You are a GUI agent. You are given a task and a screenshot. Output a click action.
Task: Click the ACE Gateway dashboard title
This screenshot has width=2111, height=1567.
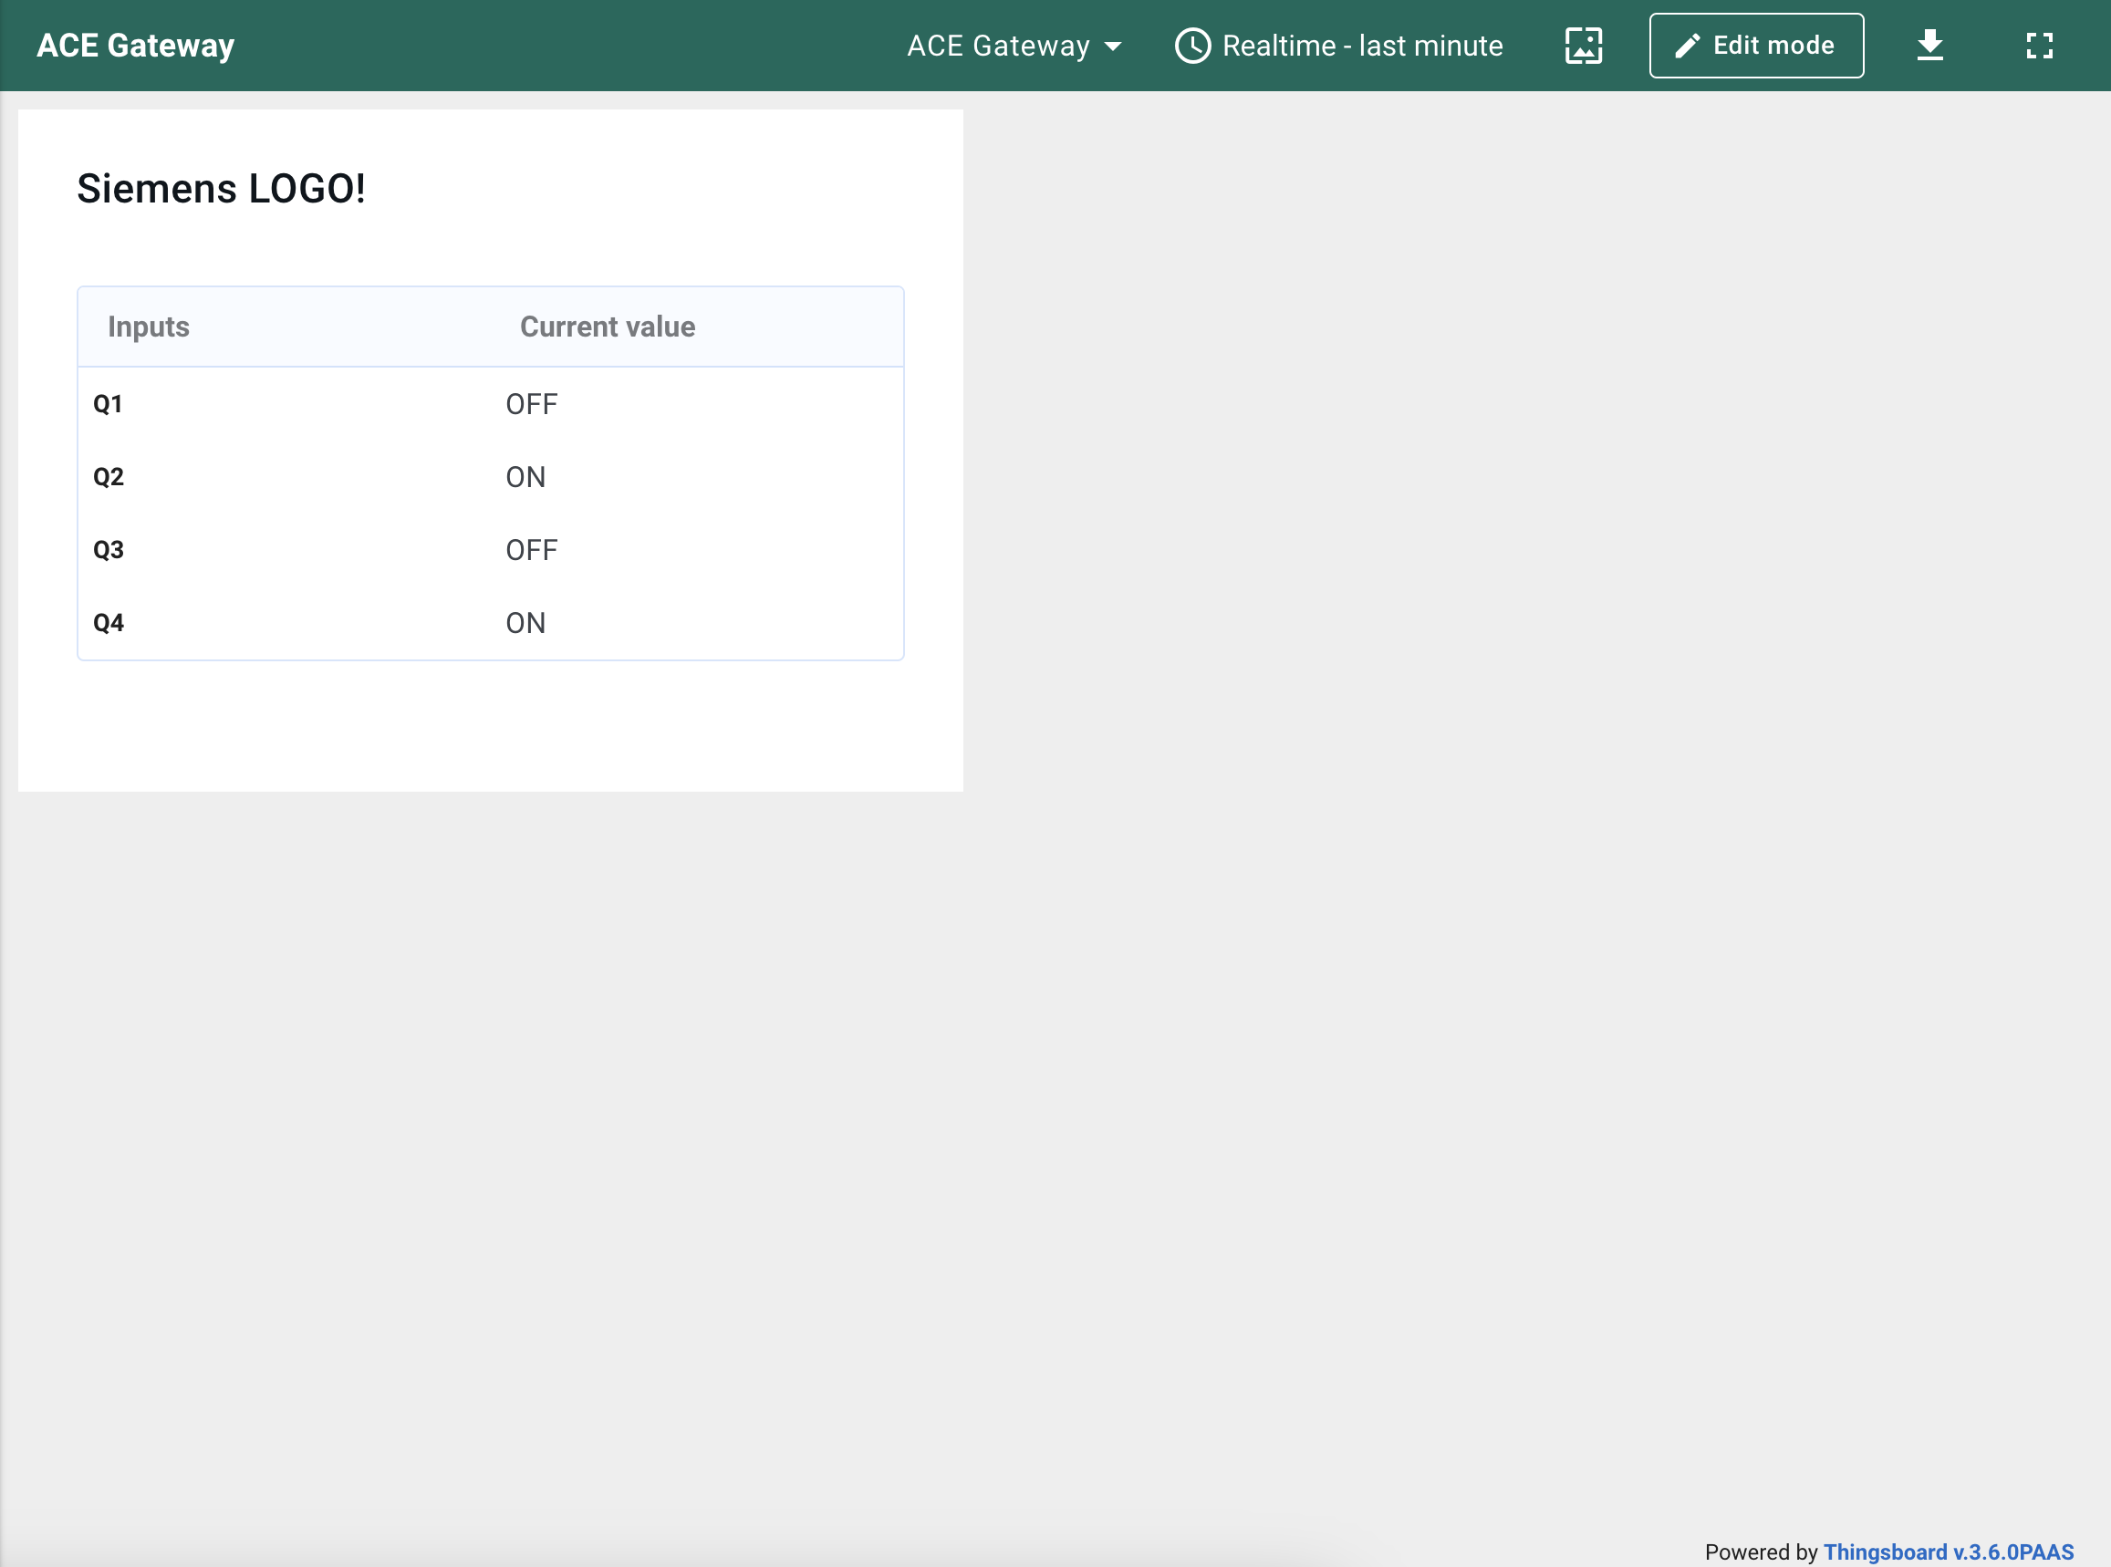(x=136, y=46)
